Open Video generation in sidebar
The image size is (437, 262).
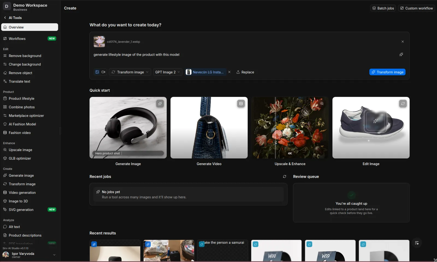(29, 193)
